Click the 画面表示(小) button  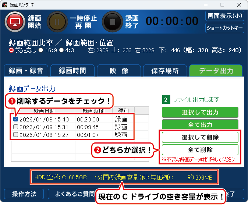(x=224, y=16)
